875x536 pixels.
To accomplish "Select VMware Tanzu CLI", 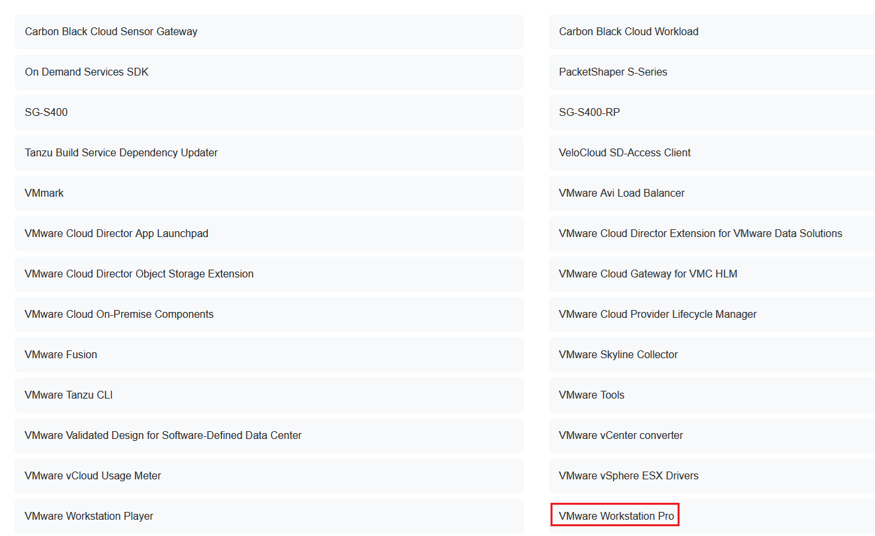I will pos(269,395).
